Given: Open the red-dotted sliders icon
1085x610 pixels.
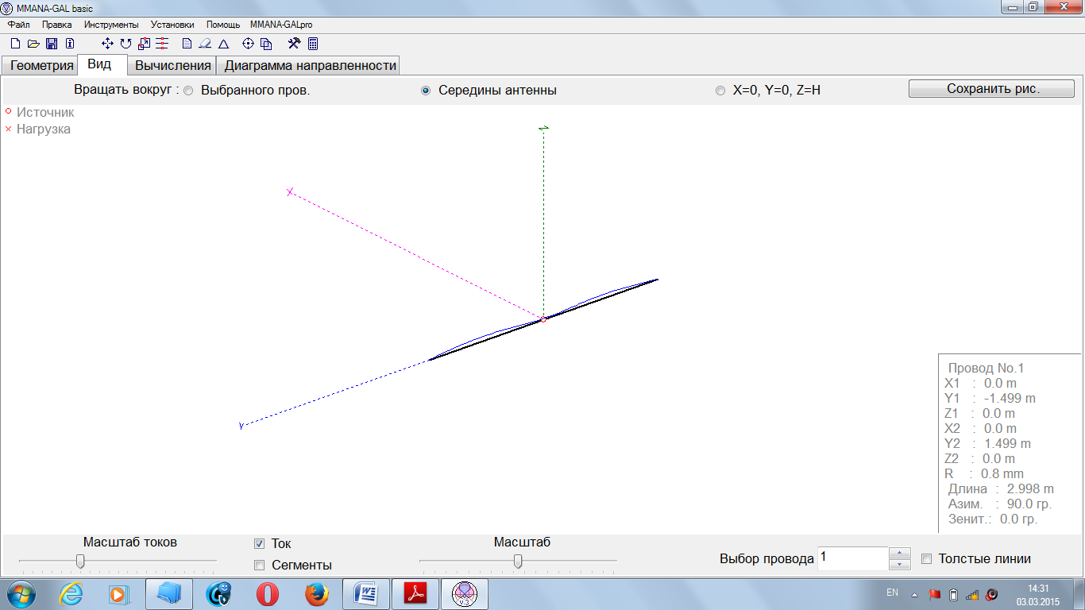Looking at the screenshot, I should (x=162, y=44).
